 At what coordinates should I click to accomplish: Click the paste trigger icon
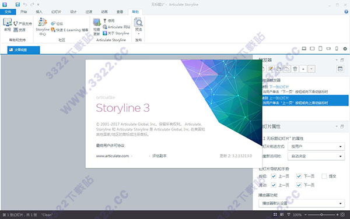tap(287, 69)
